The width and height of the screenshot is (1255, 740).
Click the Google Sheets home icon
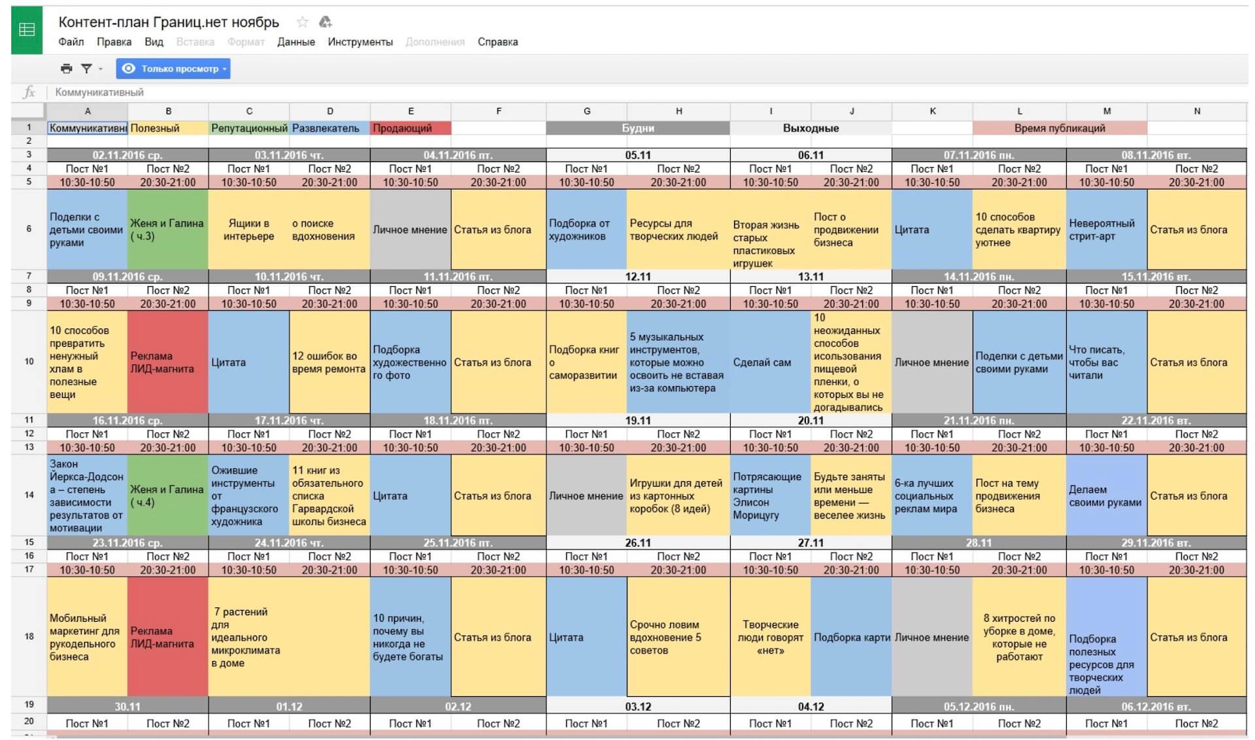point(27,30)
